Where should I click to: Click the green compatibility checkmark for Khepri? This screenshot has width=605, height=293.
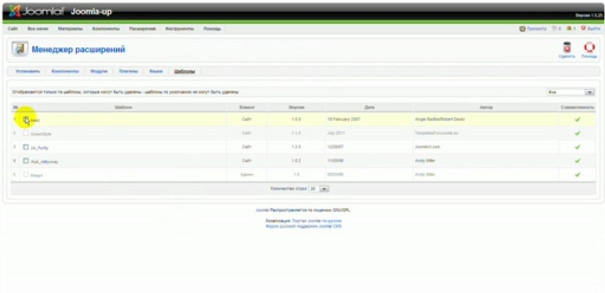[x=577, y=175]
